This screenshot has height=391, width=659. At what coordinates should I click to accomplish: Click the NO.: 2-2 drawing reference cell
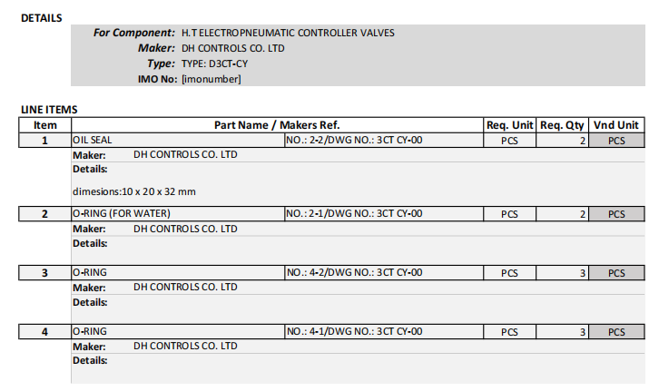382,141
